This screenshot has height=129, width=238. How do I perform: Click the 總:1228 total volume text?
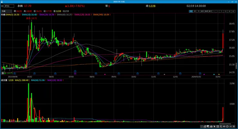151,6
